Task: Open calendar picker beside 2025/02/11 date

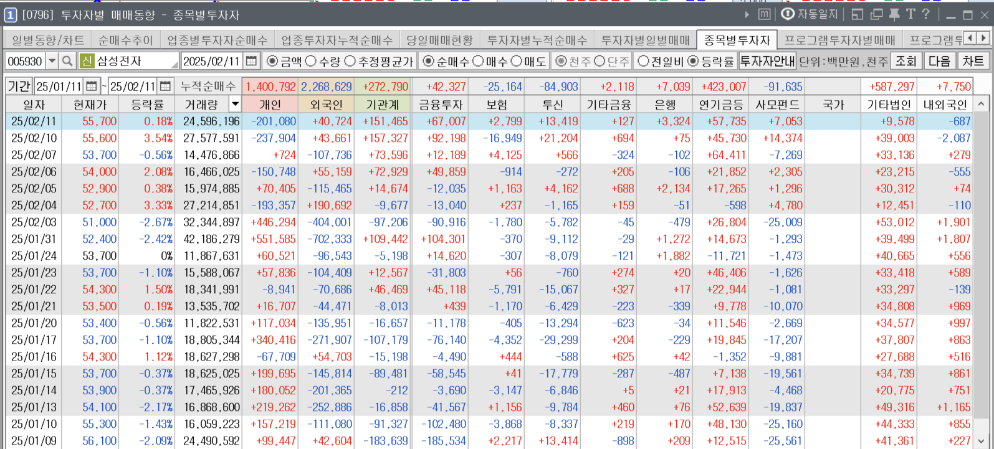Action: tap(251, 61)
